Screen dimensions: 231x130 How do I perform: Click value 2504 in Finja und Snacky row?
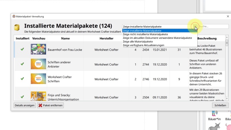tap(145, 97)
